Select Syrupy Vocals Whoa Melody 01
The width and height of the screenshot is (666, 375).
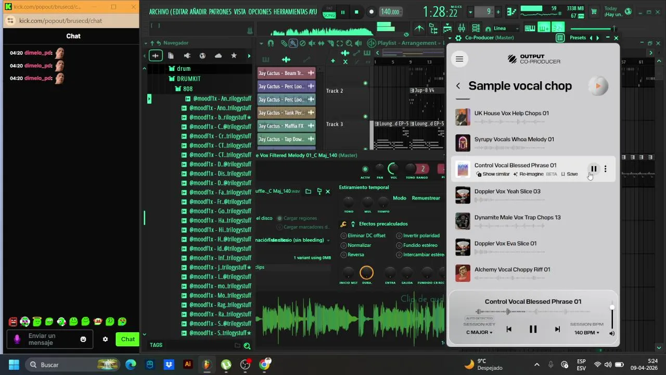(533, 143)
